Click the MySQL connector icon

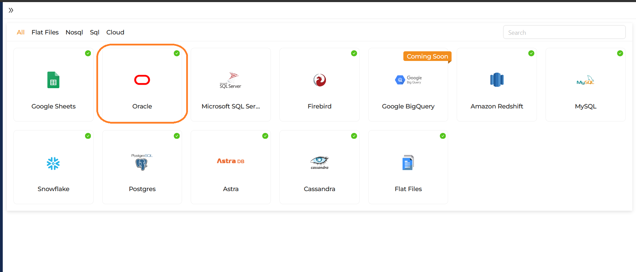[585, 80]
